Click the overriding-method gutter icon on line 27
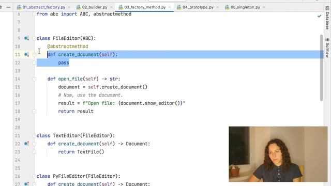This screenshot has height=186, width=331. (26, 184)
